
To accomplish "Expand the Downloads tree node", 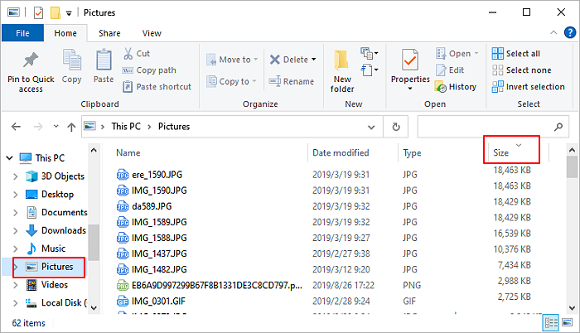I will (15, 230).
